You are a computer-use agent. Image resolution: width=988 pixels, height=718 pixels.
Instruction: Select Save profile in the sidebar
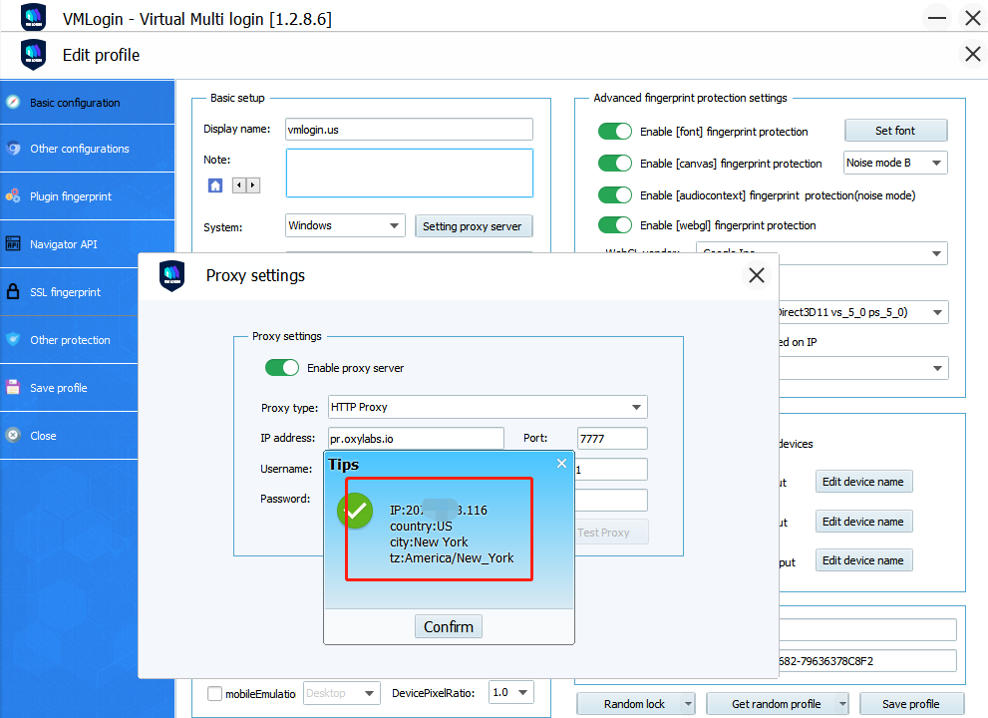click(70, 388)
